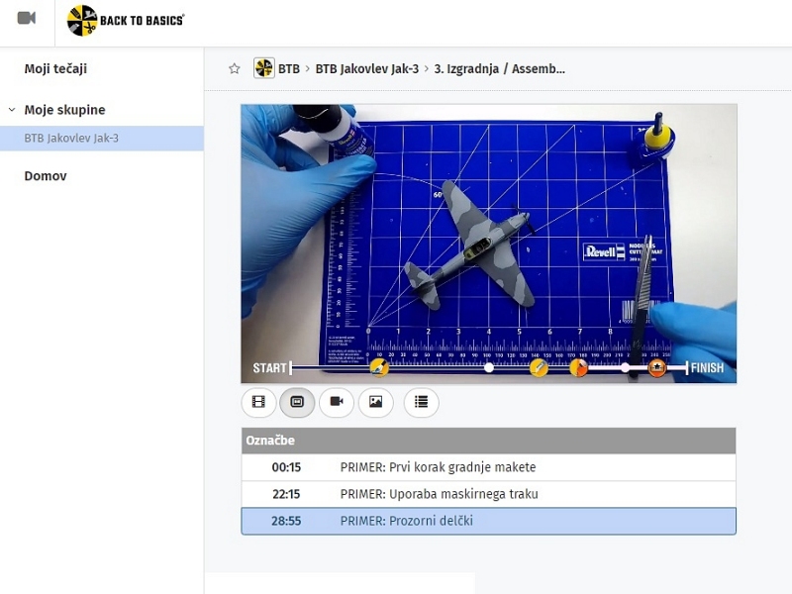792x594 pixels.
Task: Collapse the Moje skupine section
Action: pos(12,110)
